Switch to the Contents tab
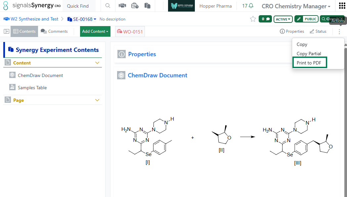 coord(24,31)
